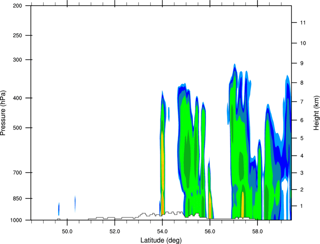Click the 400 pressure tick label
The image size is (320, 244).
click(17, 98)
